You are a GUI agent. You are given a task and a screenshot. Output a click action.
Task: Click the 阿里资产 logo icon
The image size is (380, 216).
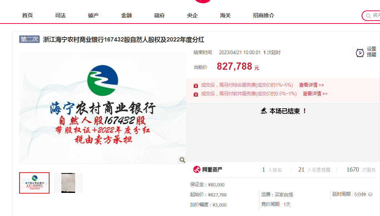(197, 169)
